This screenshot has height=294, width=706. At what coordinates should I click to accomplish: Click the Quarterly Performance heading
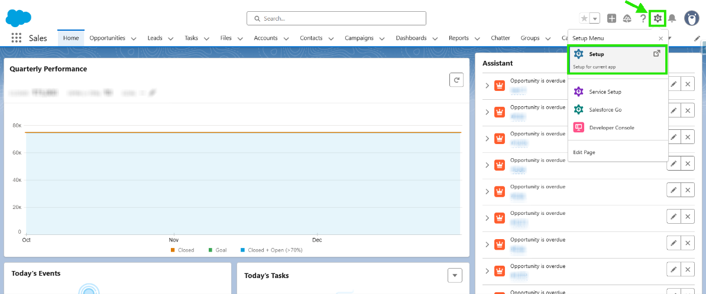coord(48,69)
